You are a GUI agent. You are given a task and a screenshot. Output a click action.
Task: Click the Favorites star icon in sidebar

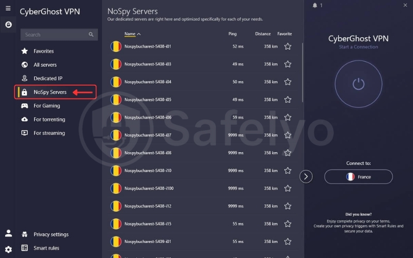click(x=24, y=51)
